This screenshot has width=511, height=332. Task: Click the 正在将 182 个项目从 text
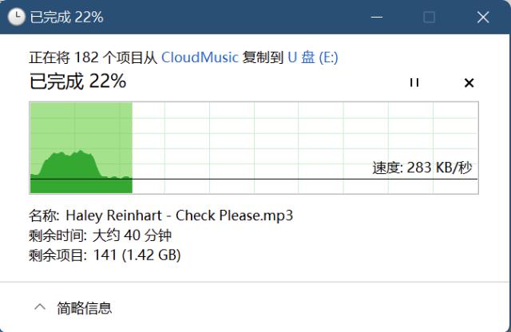(93, 57)
